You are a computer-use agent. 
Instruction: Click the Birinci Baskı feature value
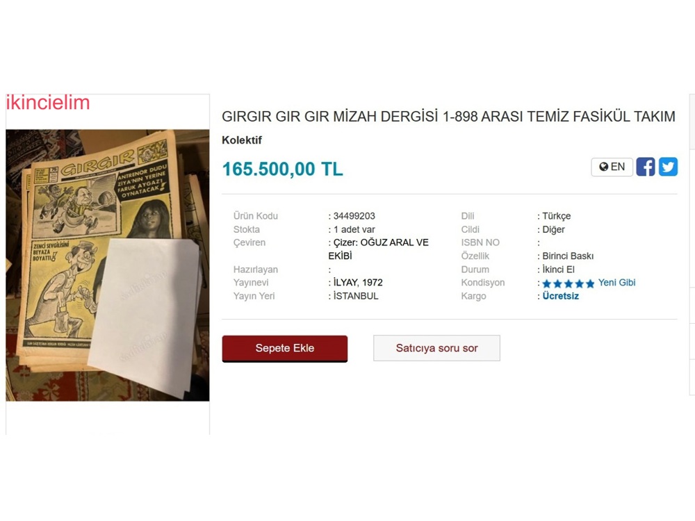point(568,256)
